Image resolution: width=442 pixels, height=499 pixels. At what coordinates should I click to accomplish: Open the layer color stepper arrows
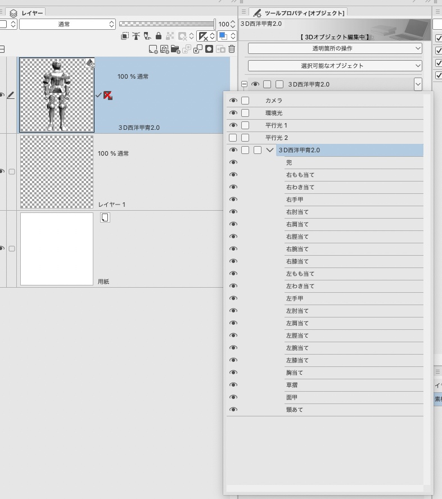[x=233, y=36]
